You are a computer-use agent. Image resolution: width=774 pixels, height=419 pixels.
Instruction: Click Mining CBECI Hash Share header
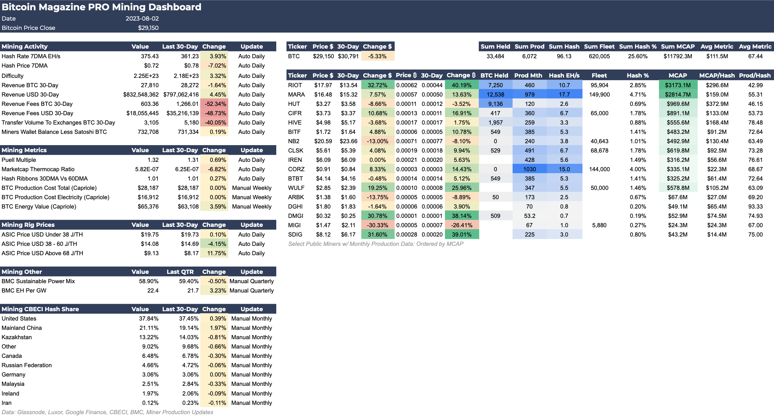click(40, 309)
